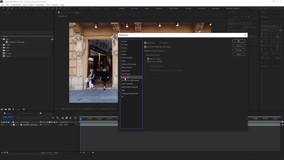The image size is (284, 160).
Task: Open Audio Output Mapping preferences
Action: click(129, 87)
